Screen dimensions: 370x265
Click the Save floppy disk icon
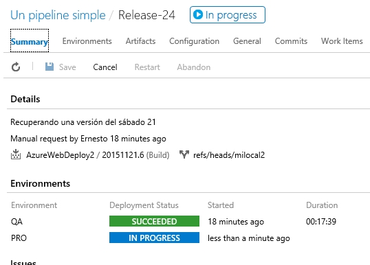tap(50, 67)
